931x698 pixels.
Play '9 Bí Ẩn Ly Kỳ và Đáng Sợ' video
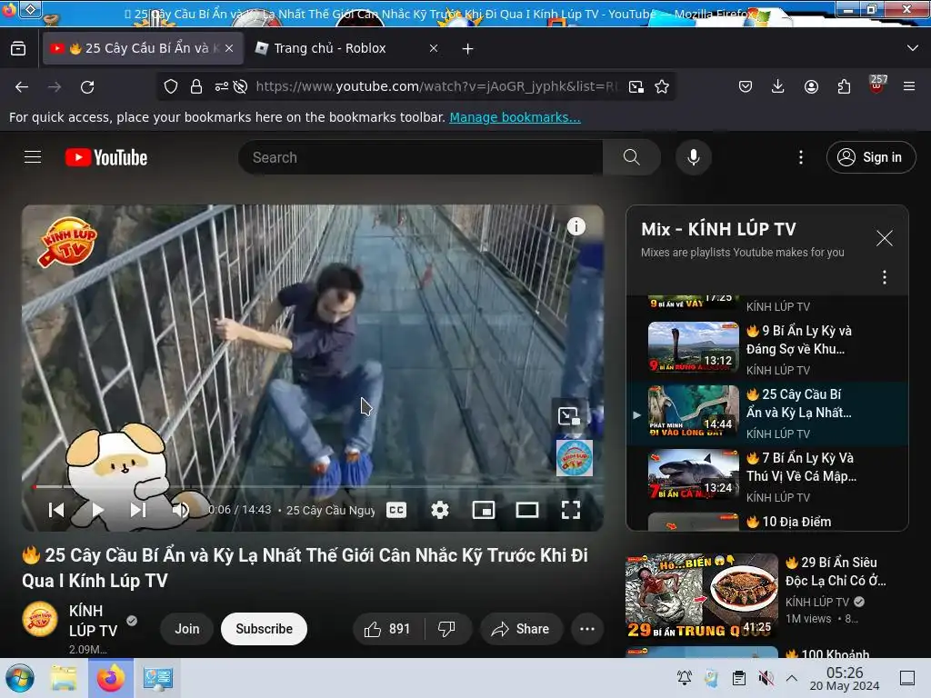pos(767,349)
